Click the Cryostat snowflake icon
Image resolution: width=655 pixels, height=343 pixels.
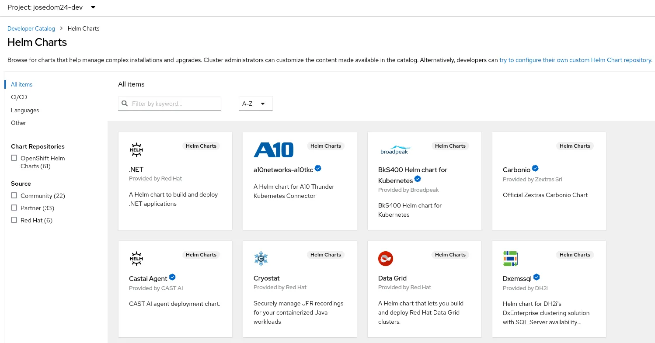click(261, 259)
